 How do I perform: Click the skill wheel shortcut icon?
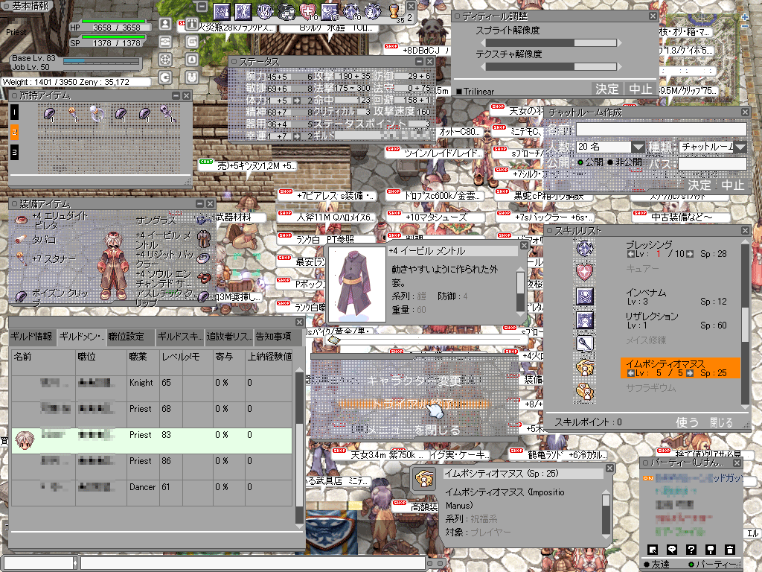(x=165, y=60)
